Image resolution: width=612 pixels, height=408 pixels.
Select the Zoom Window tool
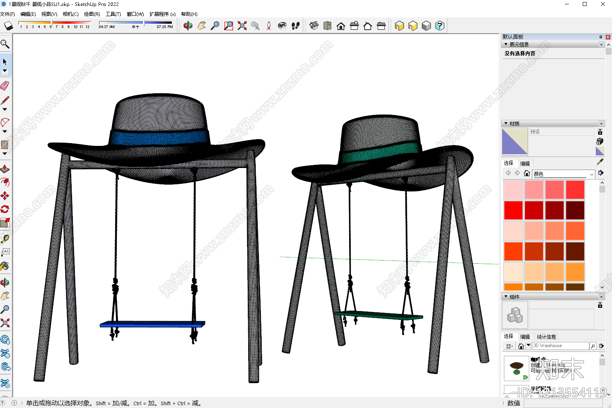228,26
